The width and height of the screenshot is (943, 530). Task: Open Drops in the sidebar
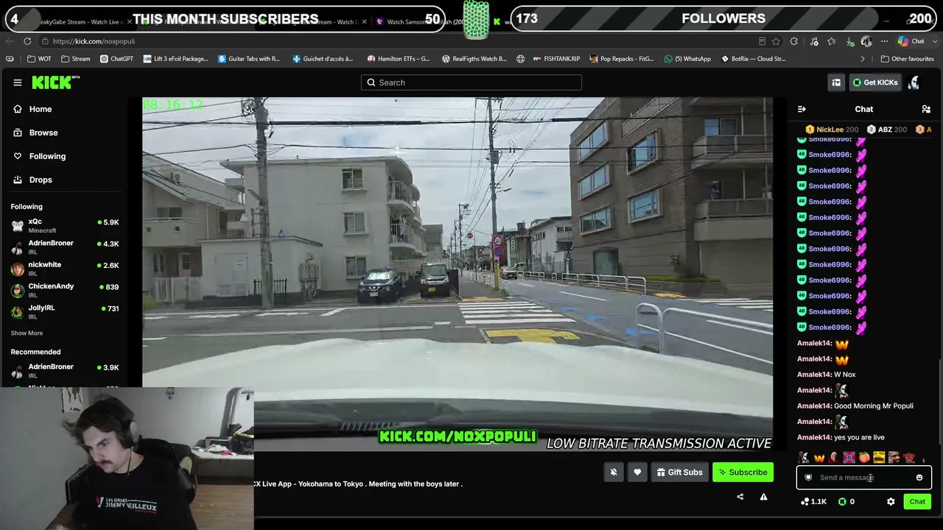click(x=41, y=180)
